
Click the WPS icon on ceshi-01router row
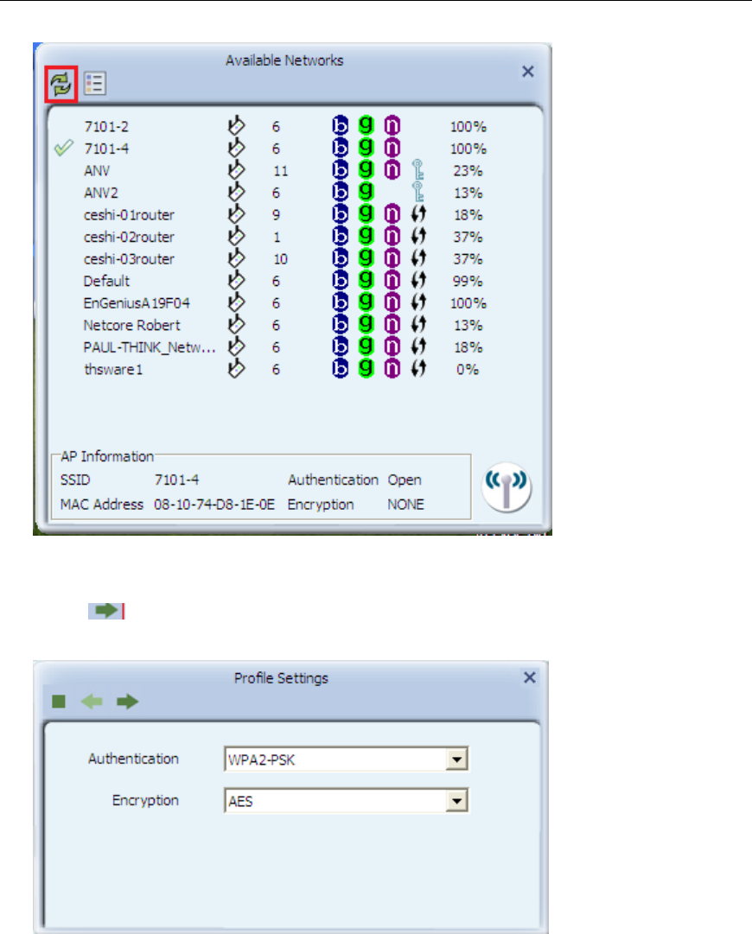click(419, 214)
